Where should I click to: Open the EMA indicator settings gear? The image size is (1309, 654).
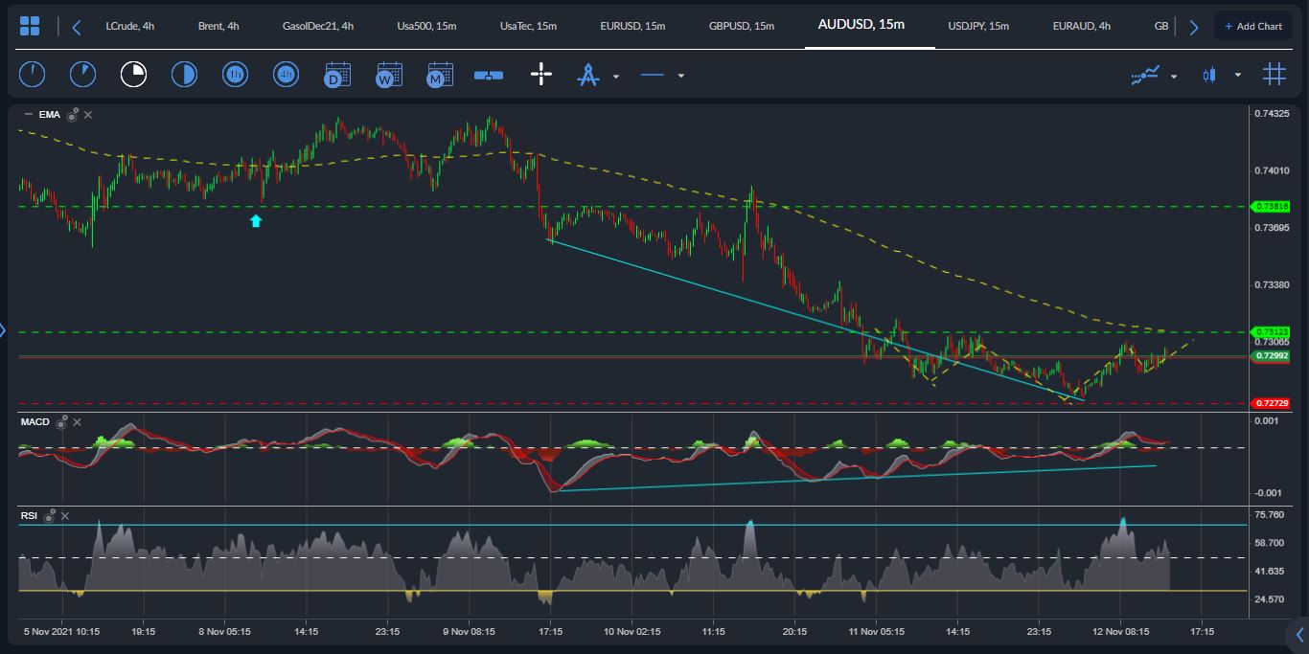coord(72,114)
